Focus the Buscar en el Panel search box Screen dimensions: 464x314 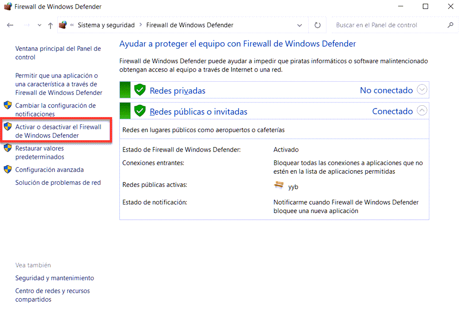click(x=390, y=25)
